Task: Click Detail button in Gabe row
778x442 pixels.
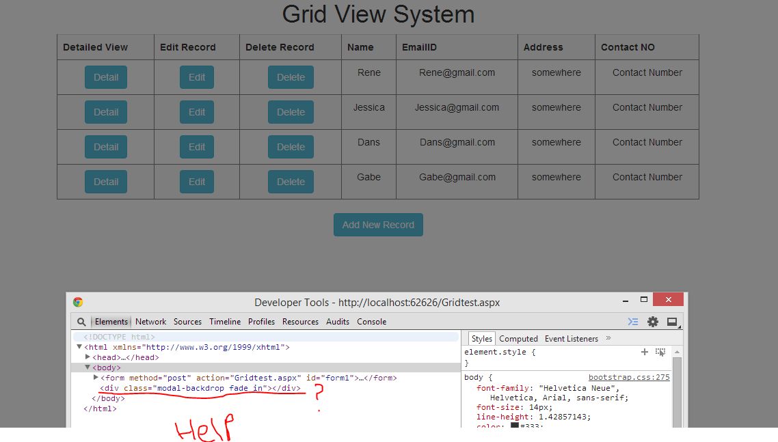Action: pyautogui.click(x=106, y=182)
